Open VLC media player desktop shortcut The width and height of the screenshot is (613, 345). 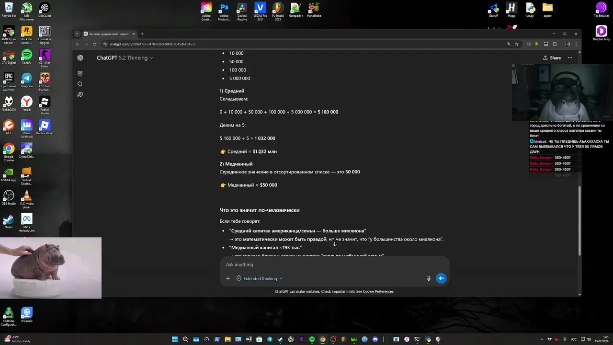(26, 199)
